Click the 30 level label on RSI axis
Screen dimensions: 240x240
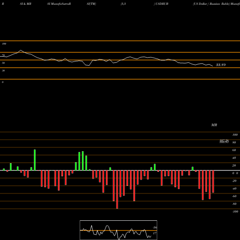pyautogui.click(x=3, y=71)
